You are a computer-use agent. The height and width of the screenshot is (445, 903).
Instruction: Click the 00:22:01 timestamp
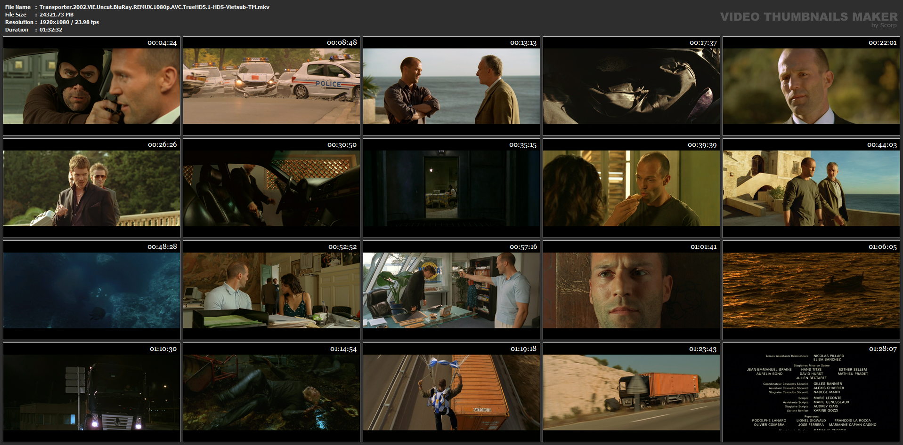(x=883, y=43)
